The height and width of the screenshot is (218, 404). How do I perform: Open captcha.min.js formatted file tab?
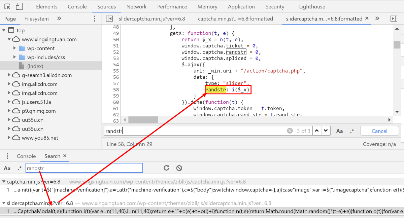(x=235, y=19)
